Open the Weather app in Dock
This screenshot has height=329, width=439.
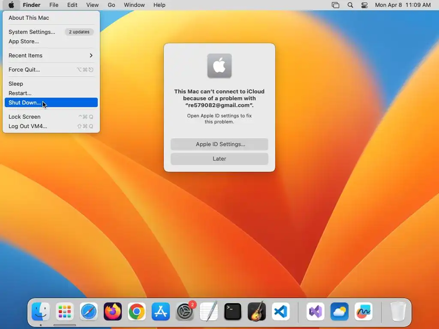tap(340, 311)
